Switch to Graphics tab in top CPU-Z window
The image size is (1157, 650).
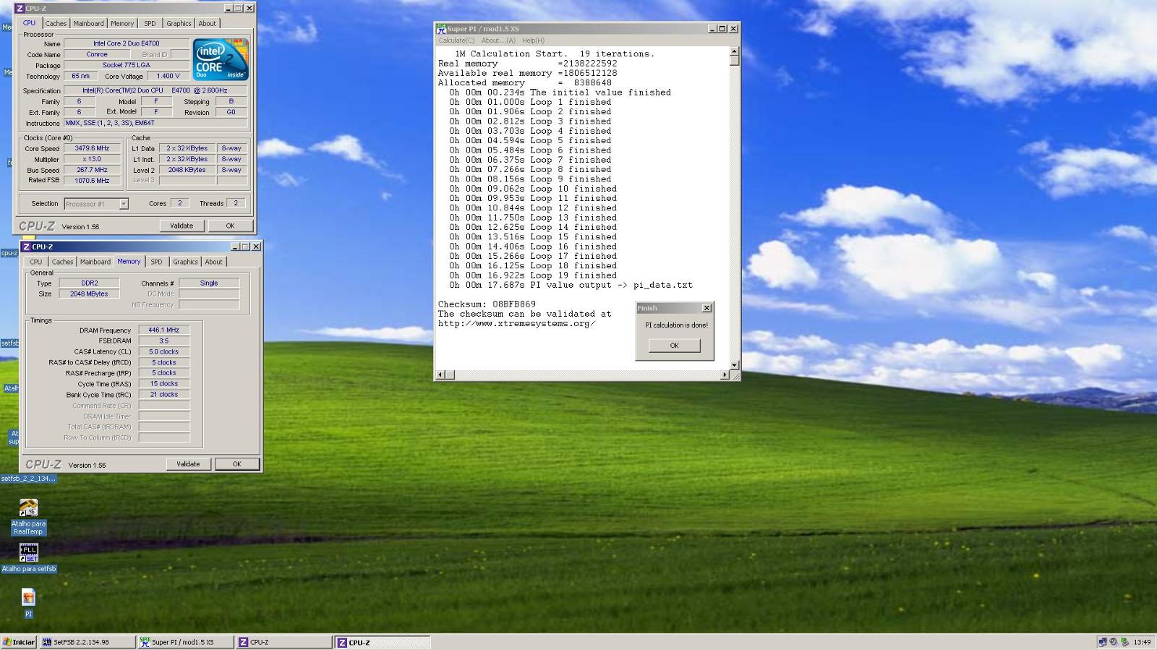179,23
